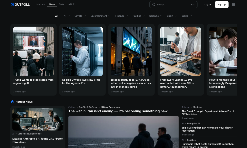Expand the World category dropdown

[187, 16]
